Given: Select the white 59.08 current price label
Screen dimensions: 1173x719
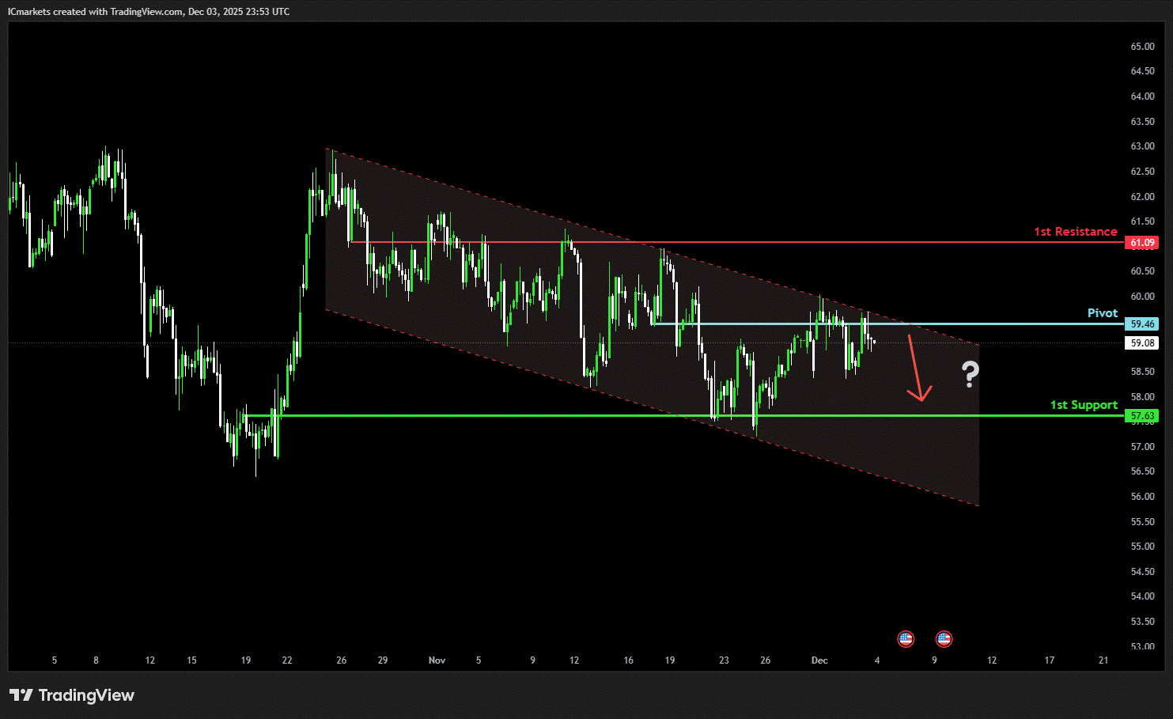Looking at the screenshot, I should (1141, 343).
